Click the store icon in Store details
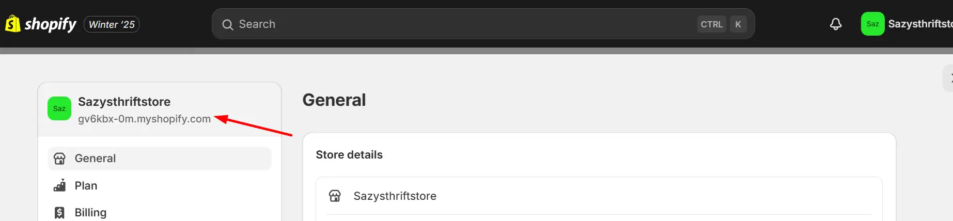The width and height of the screenshot is (953, 221). (x=335, y=196)
